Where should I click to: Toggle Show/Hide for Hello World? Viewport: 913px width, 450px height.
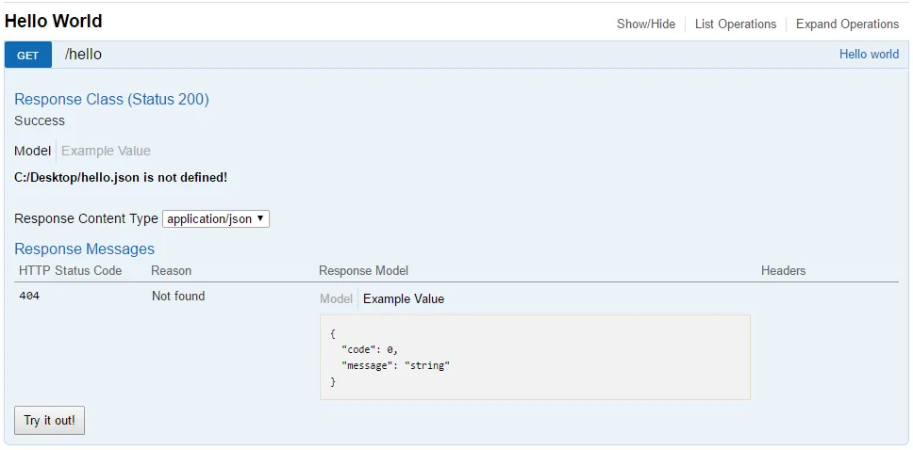pos(646,24)
